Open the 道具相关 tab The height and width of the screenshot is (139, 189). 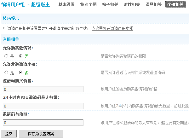coord(153,5)
